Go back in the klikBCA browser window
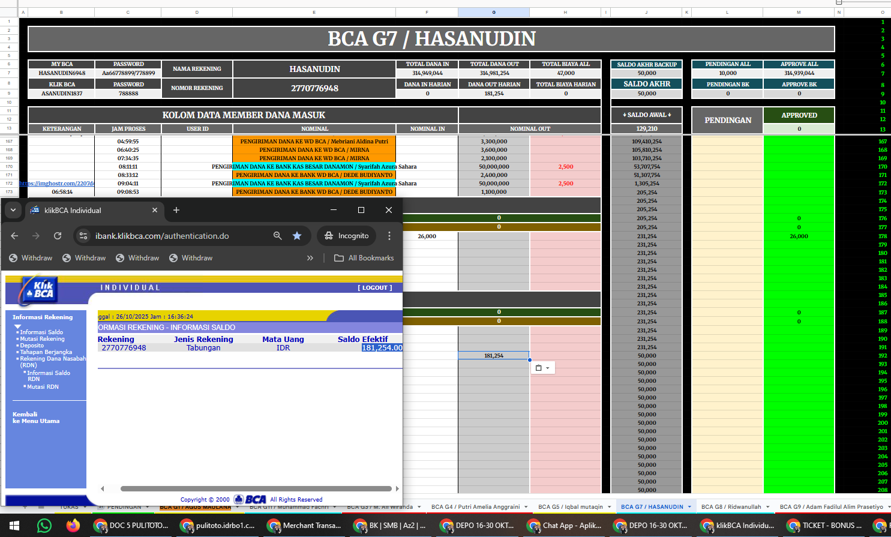 point(14,236)
